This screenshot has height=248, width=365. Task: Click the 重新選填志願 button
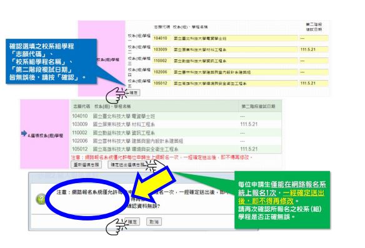tap(86, 165)
